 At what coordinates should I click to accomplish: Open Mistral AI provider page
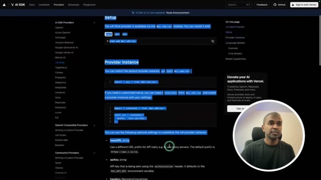(x=60, y=57)
